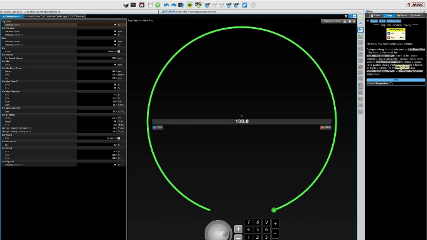Open the home icon in top toolbar
Viewport: 427px width, 240px height.
tap(142, 5)
